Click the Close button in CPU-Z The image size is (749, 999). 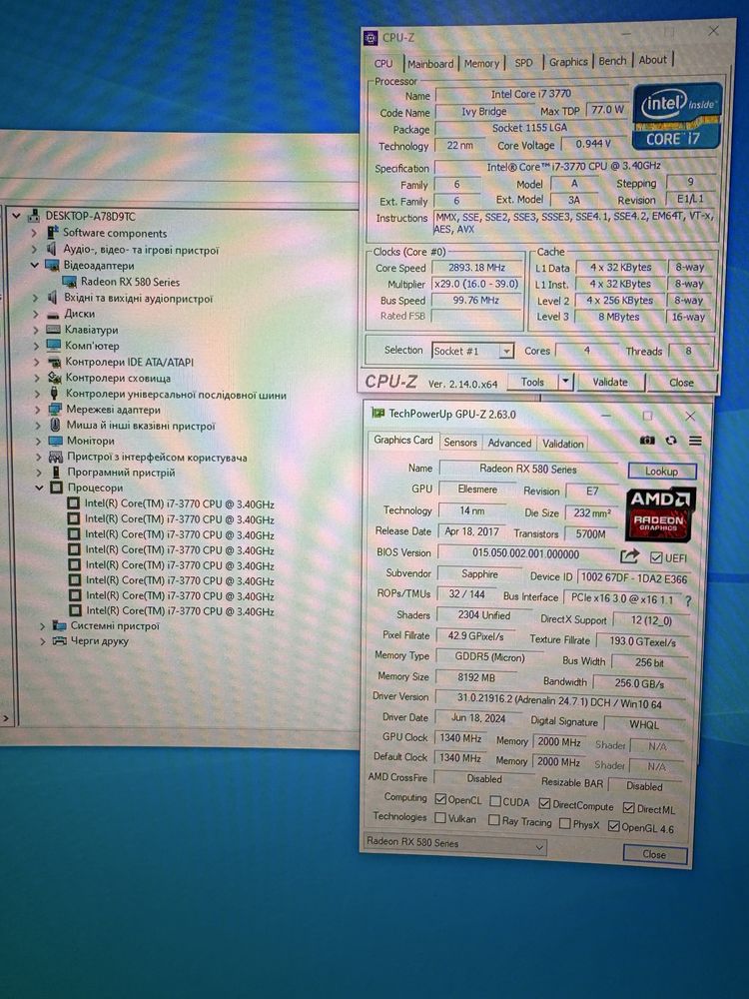(681, 383)
